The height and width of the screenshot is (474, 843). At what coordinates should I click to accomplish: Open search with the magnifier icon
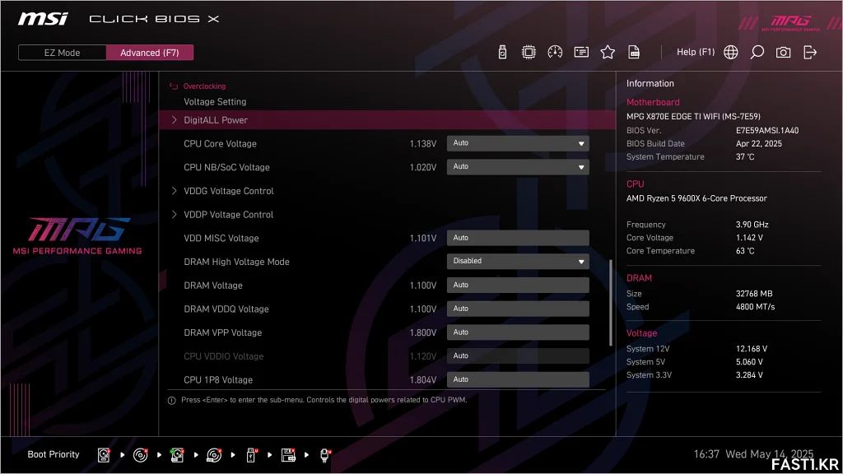(757, 52)
